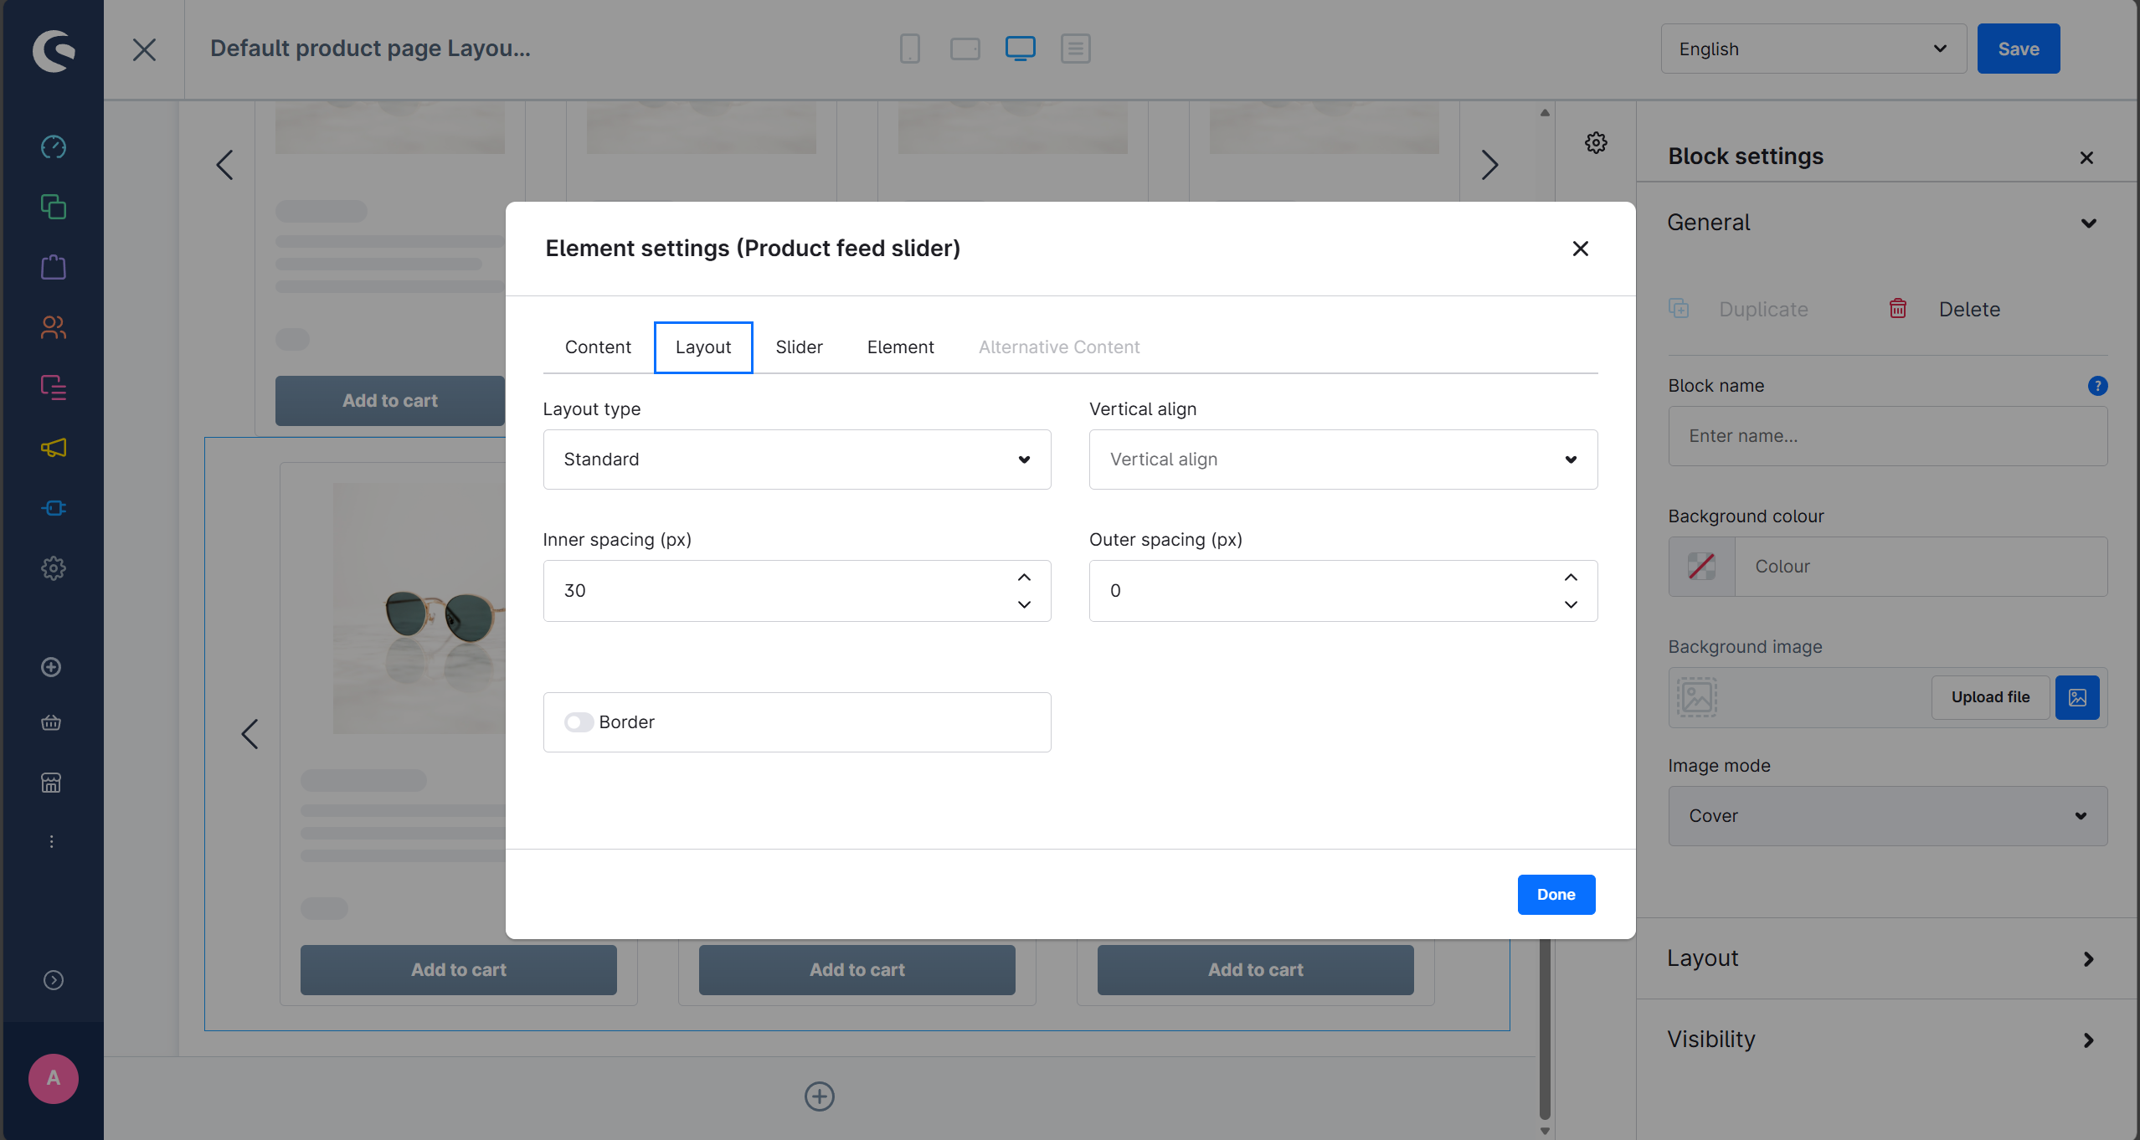The width and height of the screenshot is (2140, 1140).
Task: Click the Block name help icon
Action: 2097,386
